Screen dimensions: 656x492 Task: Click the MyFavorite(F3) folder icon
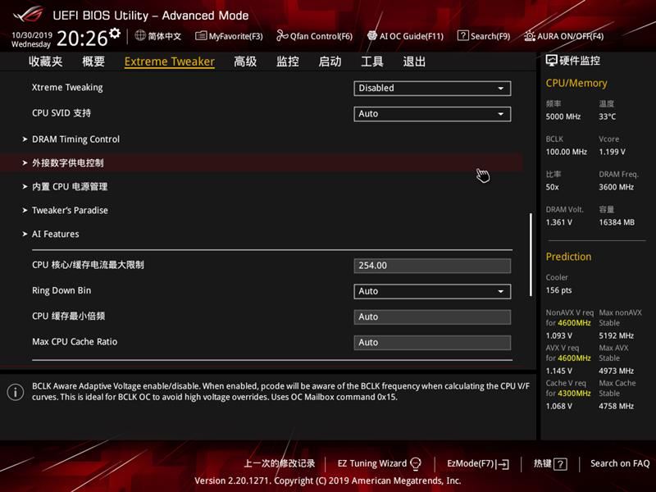(201, 36)
